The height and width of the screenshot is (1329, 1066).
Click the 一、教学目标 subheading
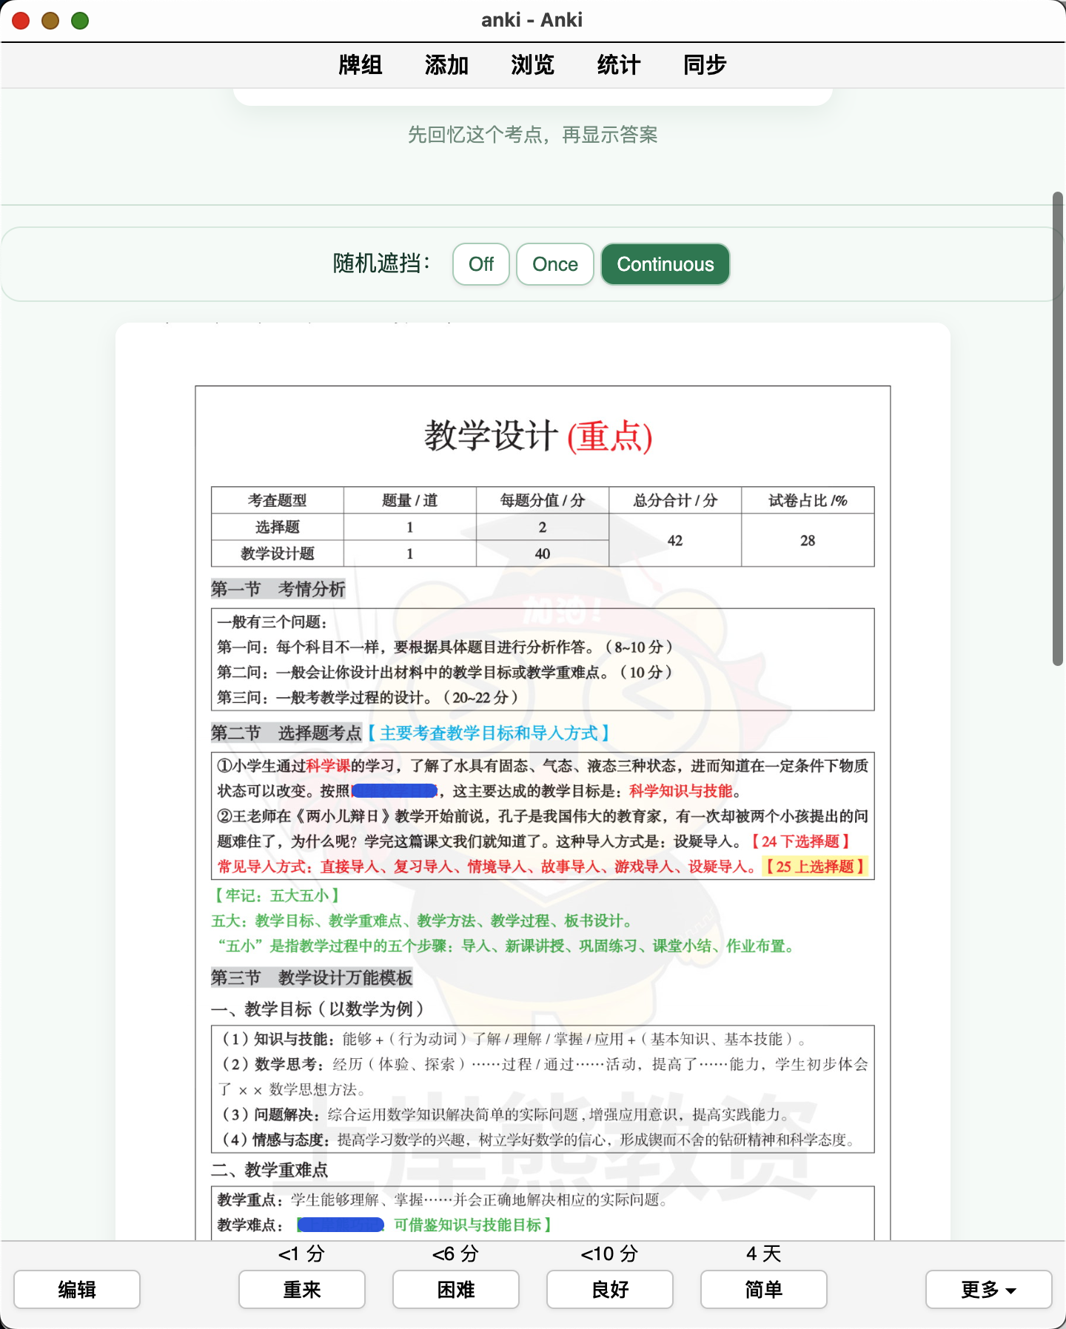[x=318, y=1009]
